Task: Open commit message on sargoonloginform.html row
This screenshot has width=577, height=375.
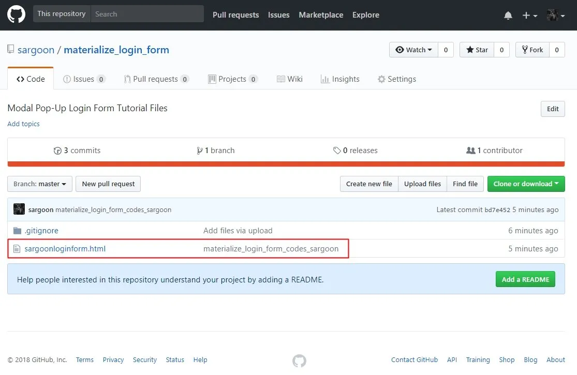Action: coord(271,248)
